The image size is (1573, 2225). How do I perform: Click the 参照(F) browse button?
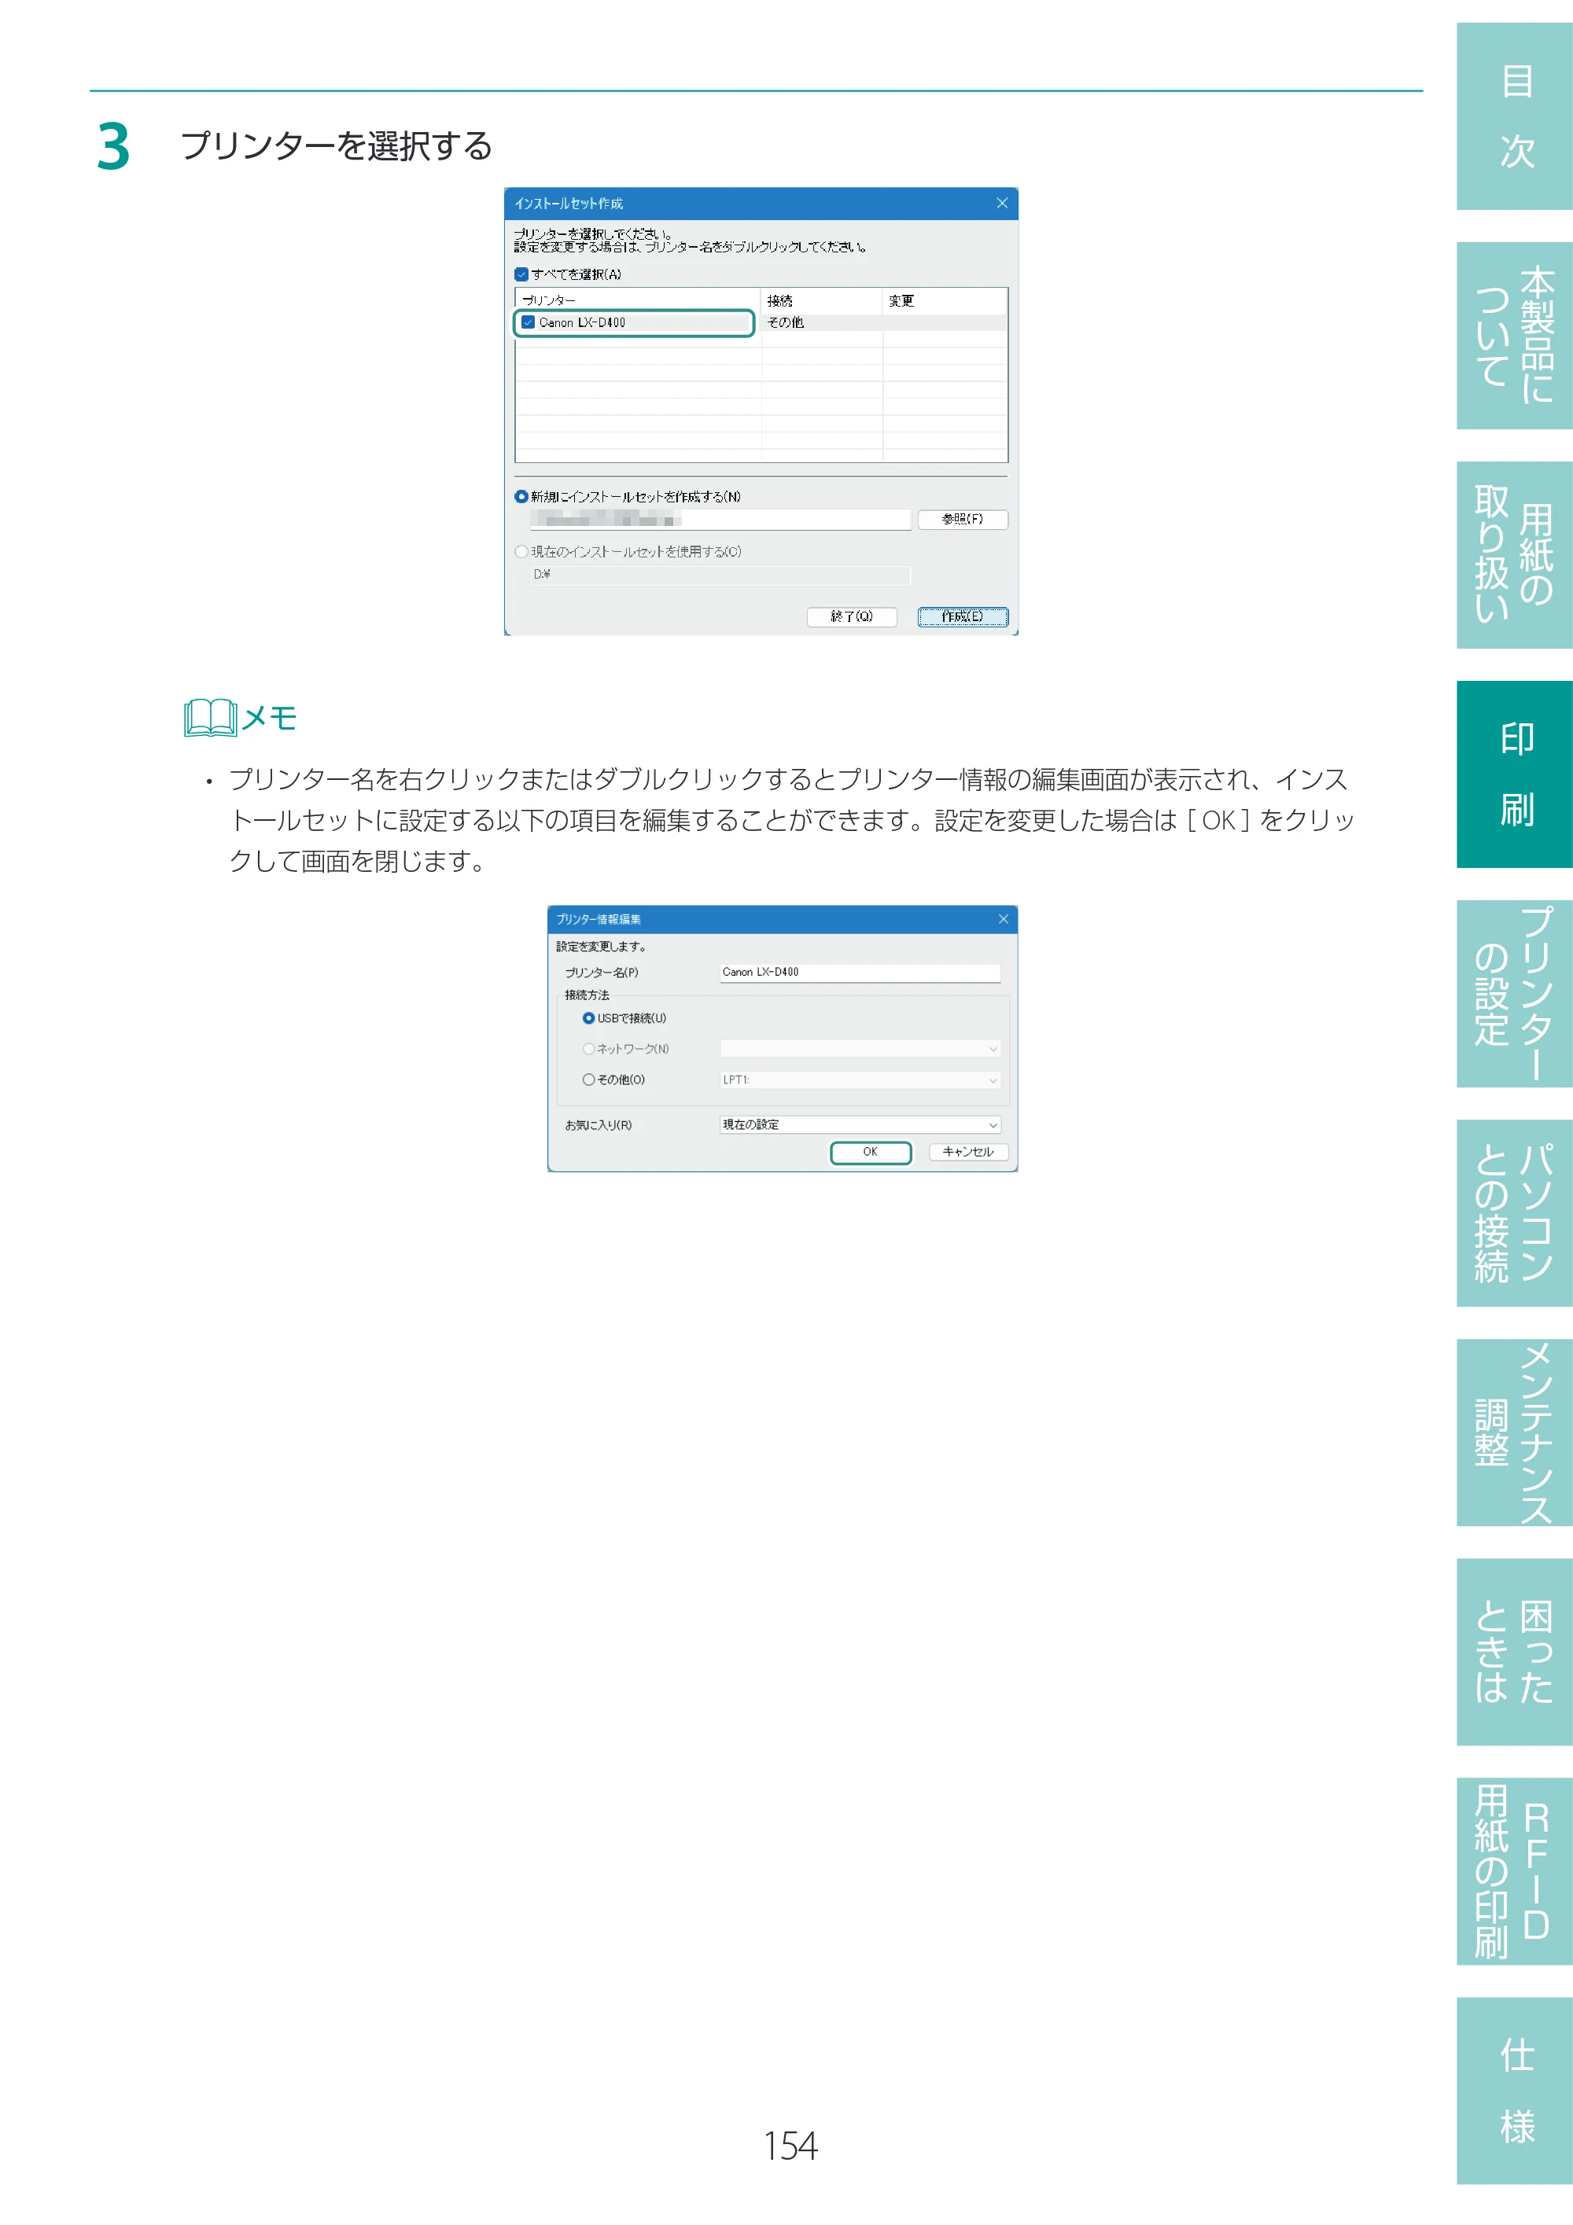point(963,520)
